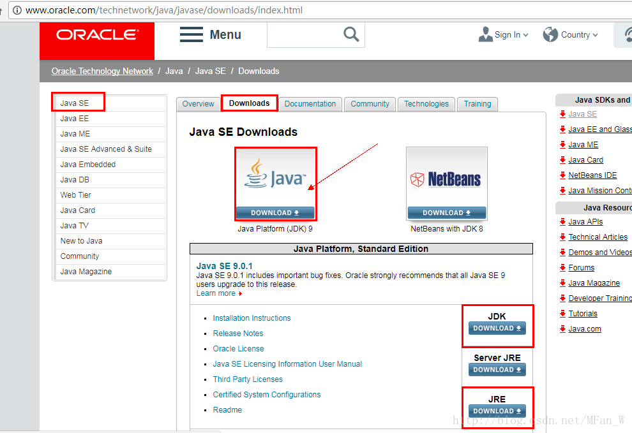Click red download arrow beside Forums
This screenshot has height=433, width=632.
coord(562,267)
